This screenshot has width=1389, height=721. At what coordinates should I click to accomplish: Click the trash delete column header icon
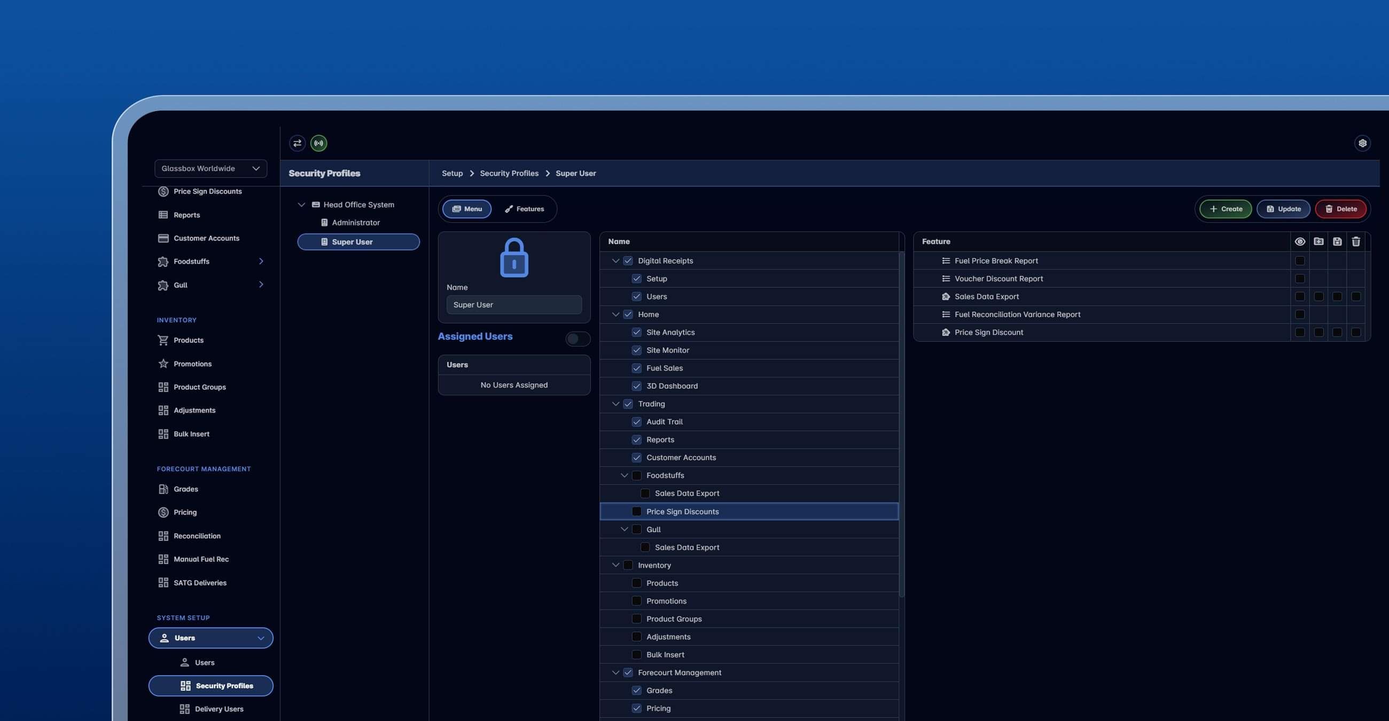point(1356,241)
